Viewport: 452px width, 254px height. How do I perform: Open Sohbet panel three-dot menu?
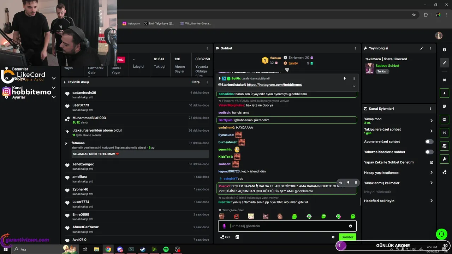355,48
